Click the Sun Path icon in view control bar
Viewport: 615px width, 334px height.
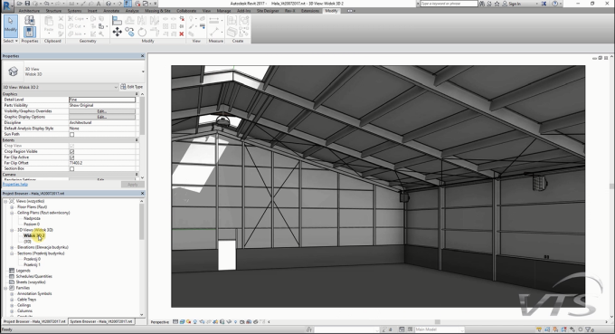[189, 322]
